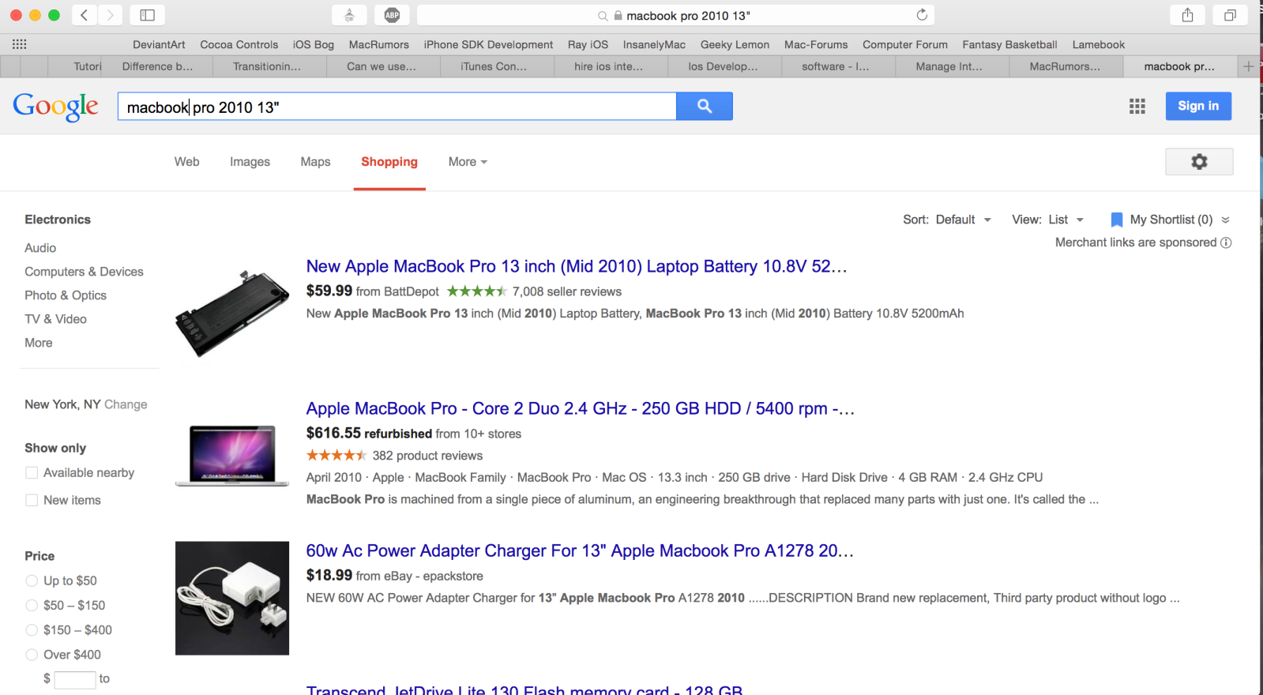
Task: Open the battery product thumbnail
Action: point(232,314)
